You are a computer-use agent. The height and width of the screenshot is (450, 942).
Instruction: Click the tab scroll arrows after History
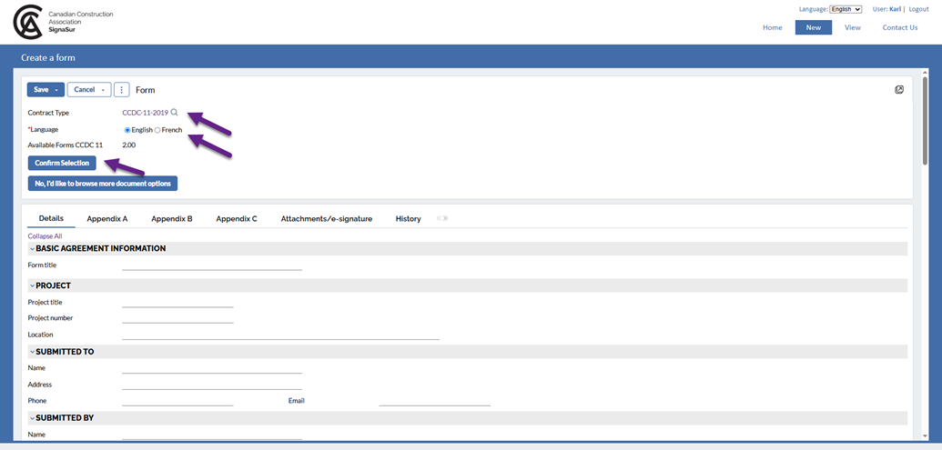[442, 219]
